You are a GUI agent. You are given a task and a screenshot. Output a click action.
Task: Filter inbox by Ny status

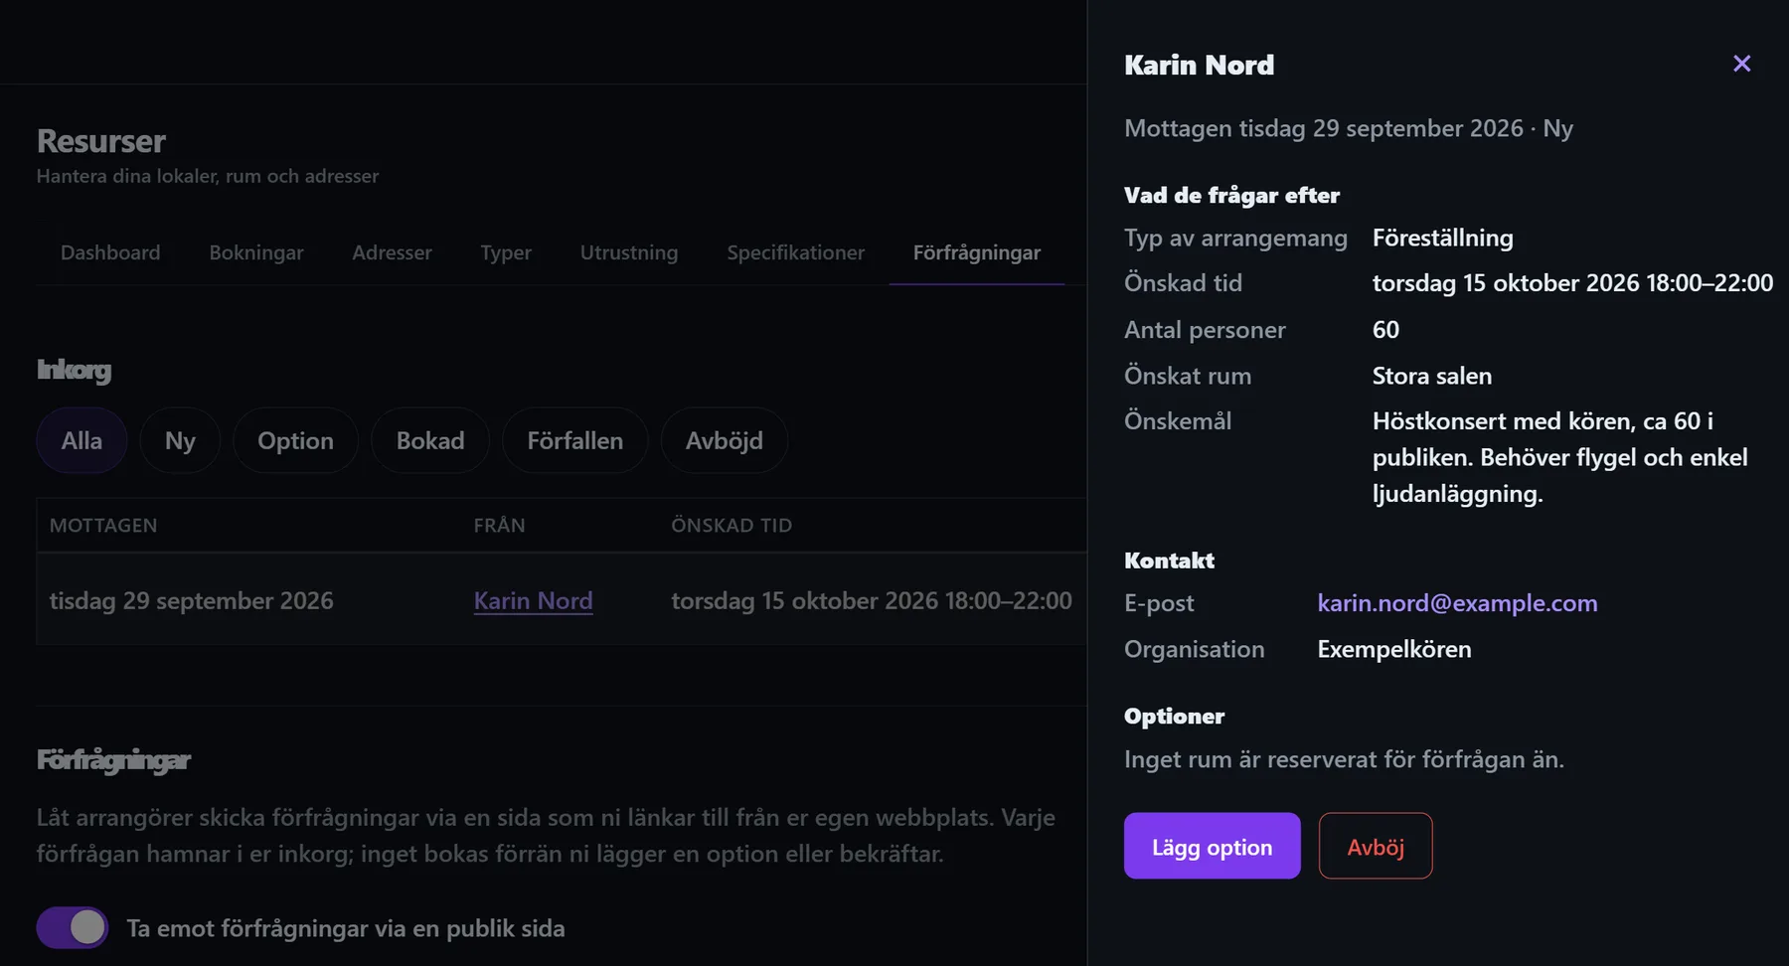click(x=180, y=440)
